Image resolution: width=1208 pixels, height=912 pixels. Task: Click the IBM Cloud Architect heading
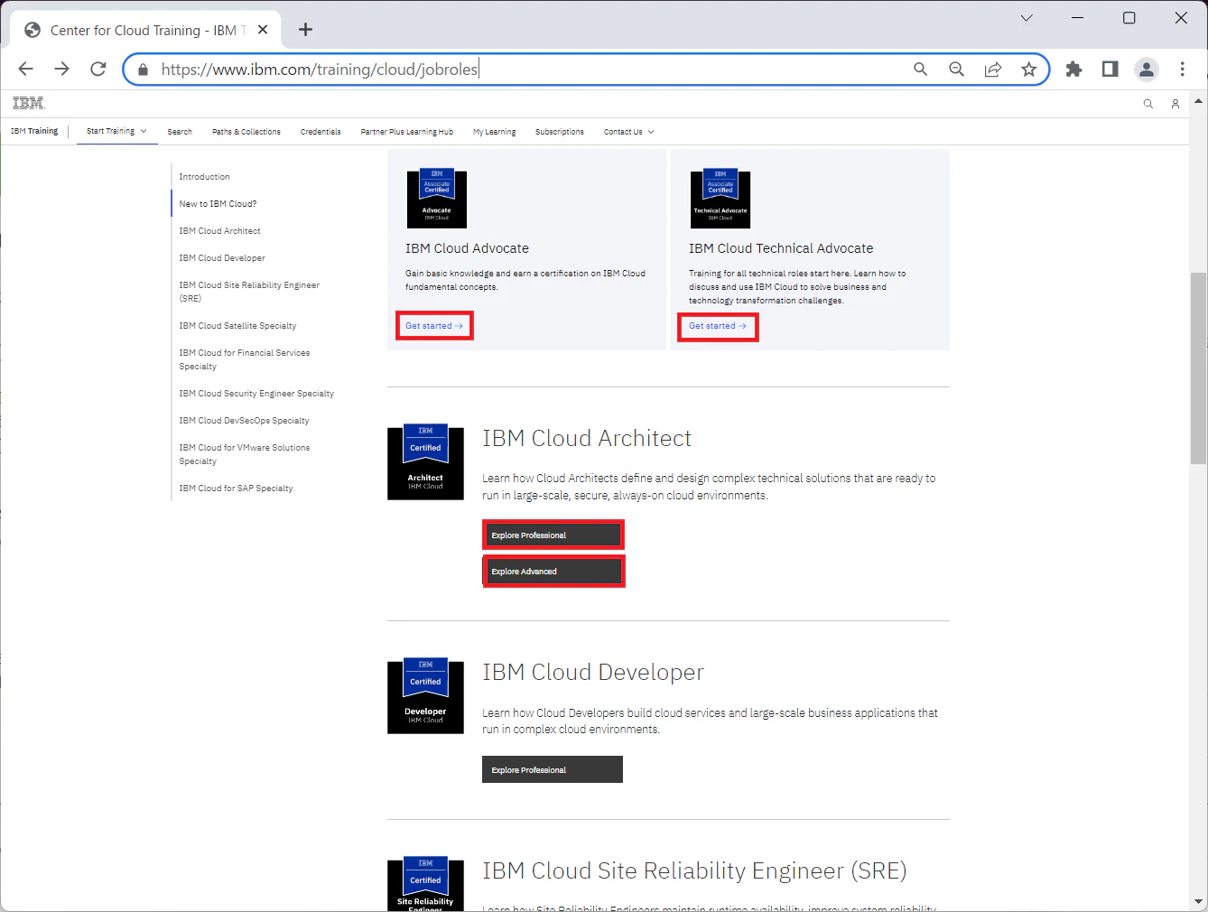(587, 439)
